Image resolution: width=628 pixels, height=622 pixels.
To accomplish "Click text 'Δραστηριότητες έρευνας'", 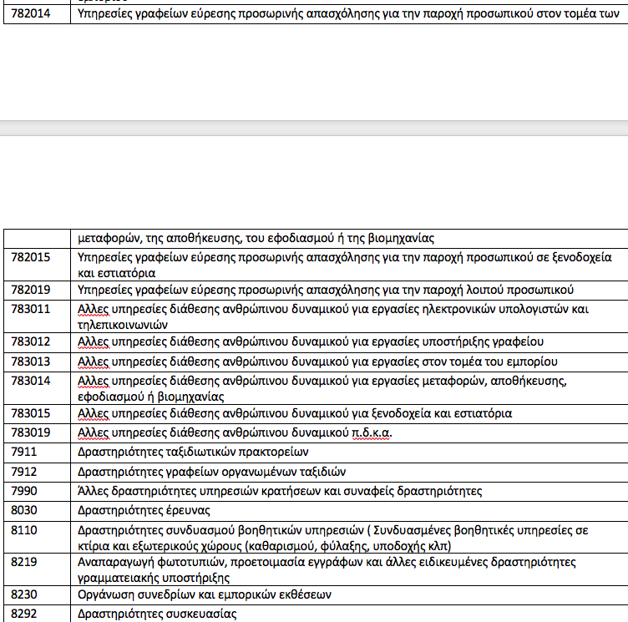I will (144, 511).
